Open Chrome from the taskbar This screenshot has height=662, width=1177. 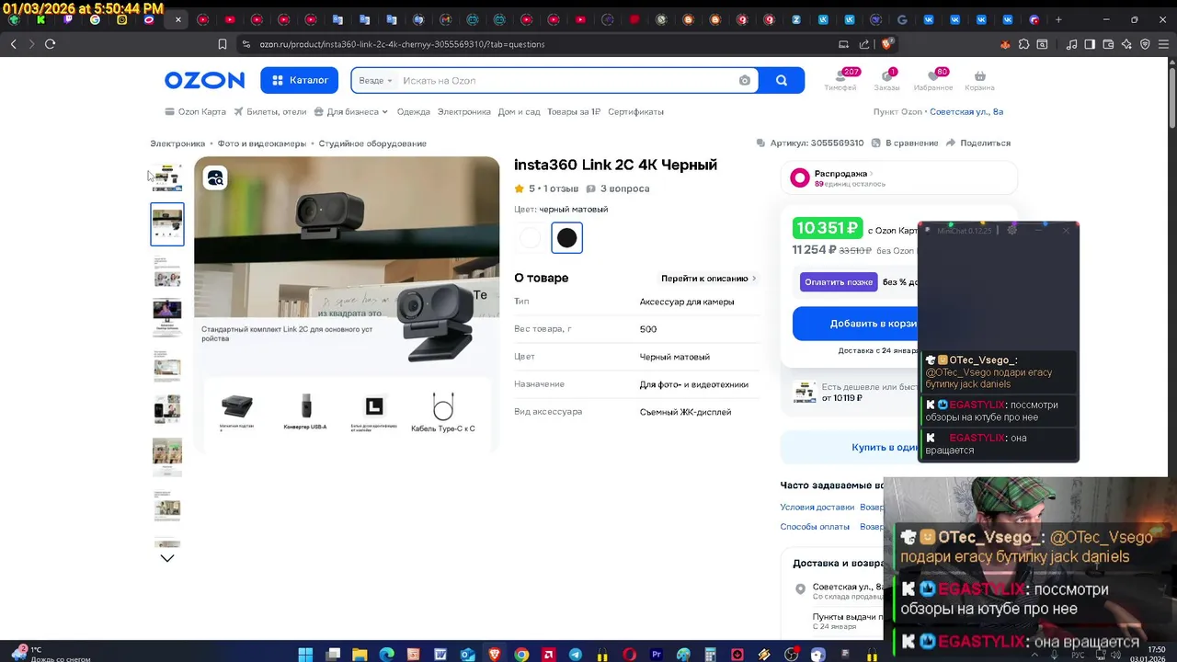click(x=521, y=654)
